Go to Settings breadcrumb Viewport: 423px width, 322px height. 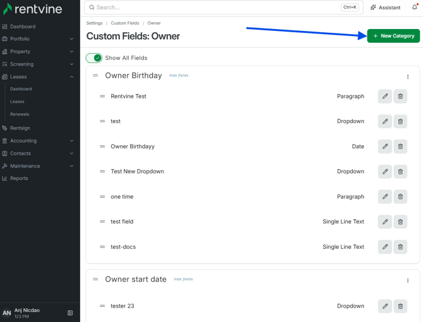click(95, 23)
